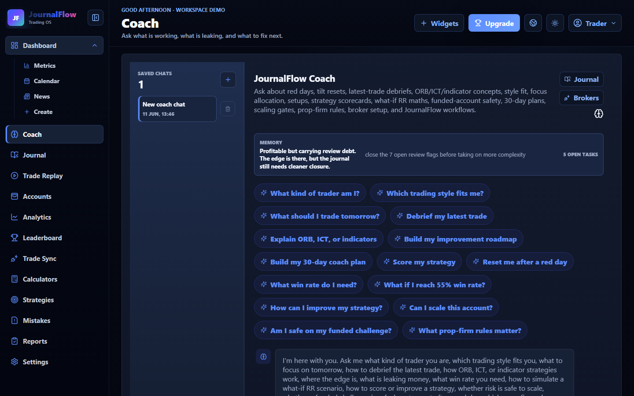
Task: Click the JournalFlow Coach title
Action: (295, 78)
